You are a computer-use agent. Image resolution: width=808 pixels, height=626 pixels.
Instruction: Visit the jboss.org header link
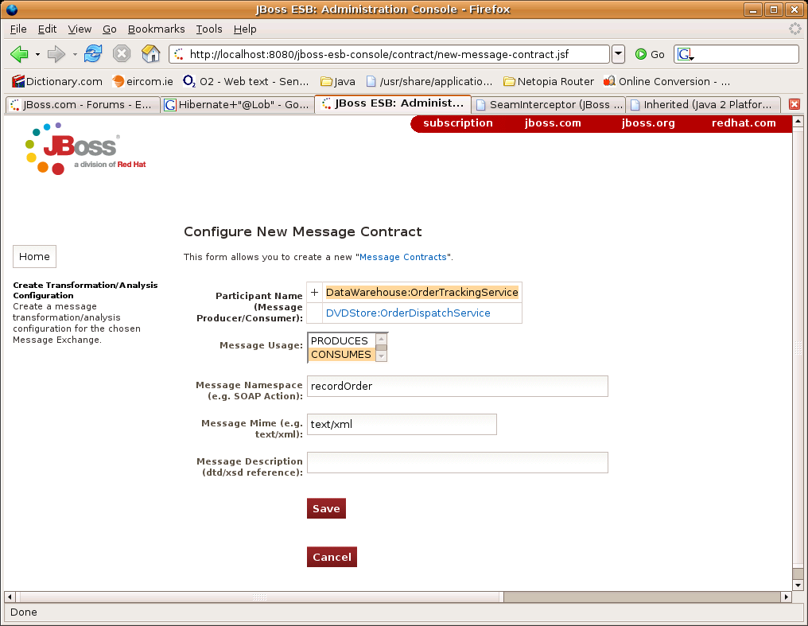(x=647, y=123)
